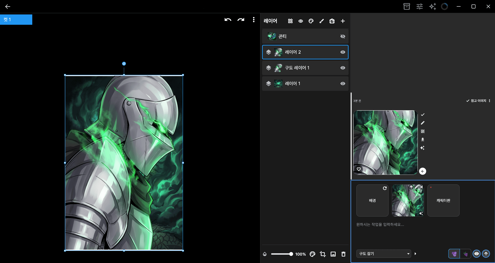Click sparkle icon on reference thumbnail
The image size is (495, 263).
click(x=421, y=213)
